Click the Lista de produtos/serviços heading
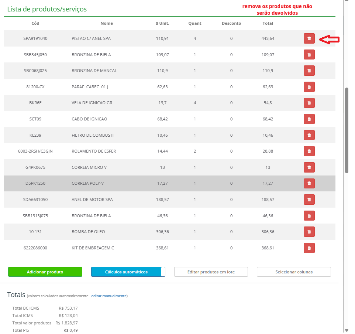The height and width of the screenshot is (334, 355). pos(47,9)
